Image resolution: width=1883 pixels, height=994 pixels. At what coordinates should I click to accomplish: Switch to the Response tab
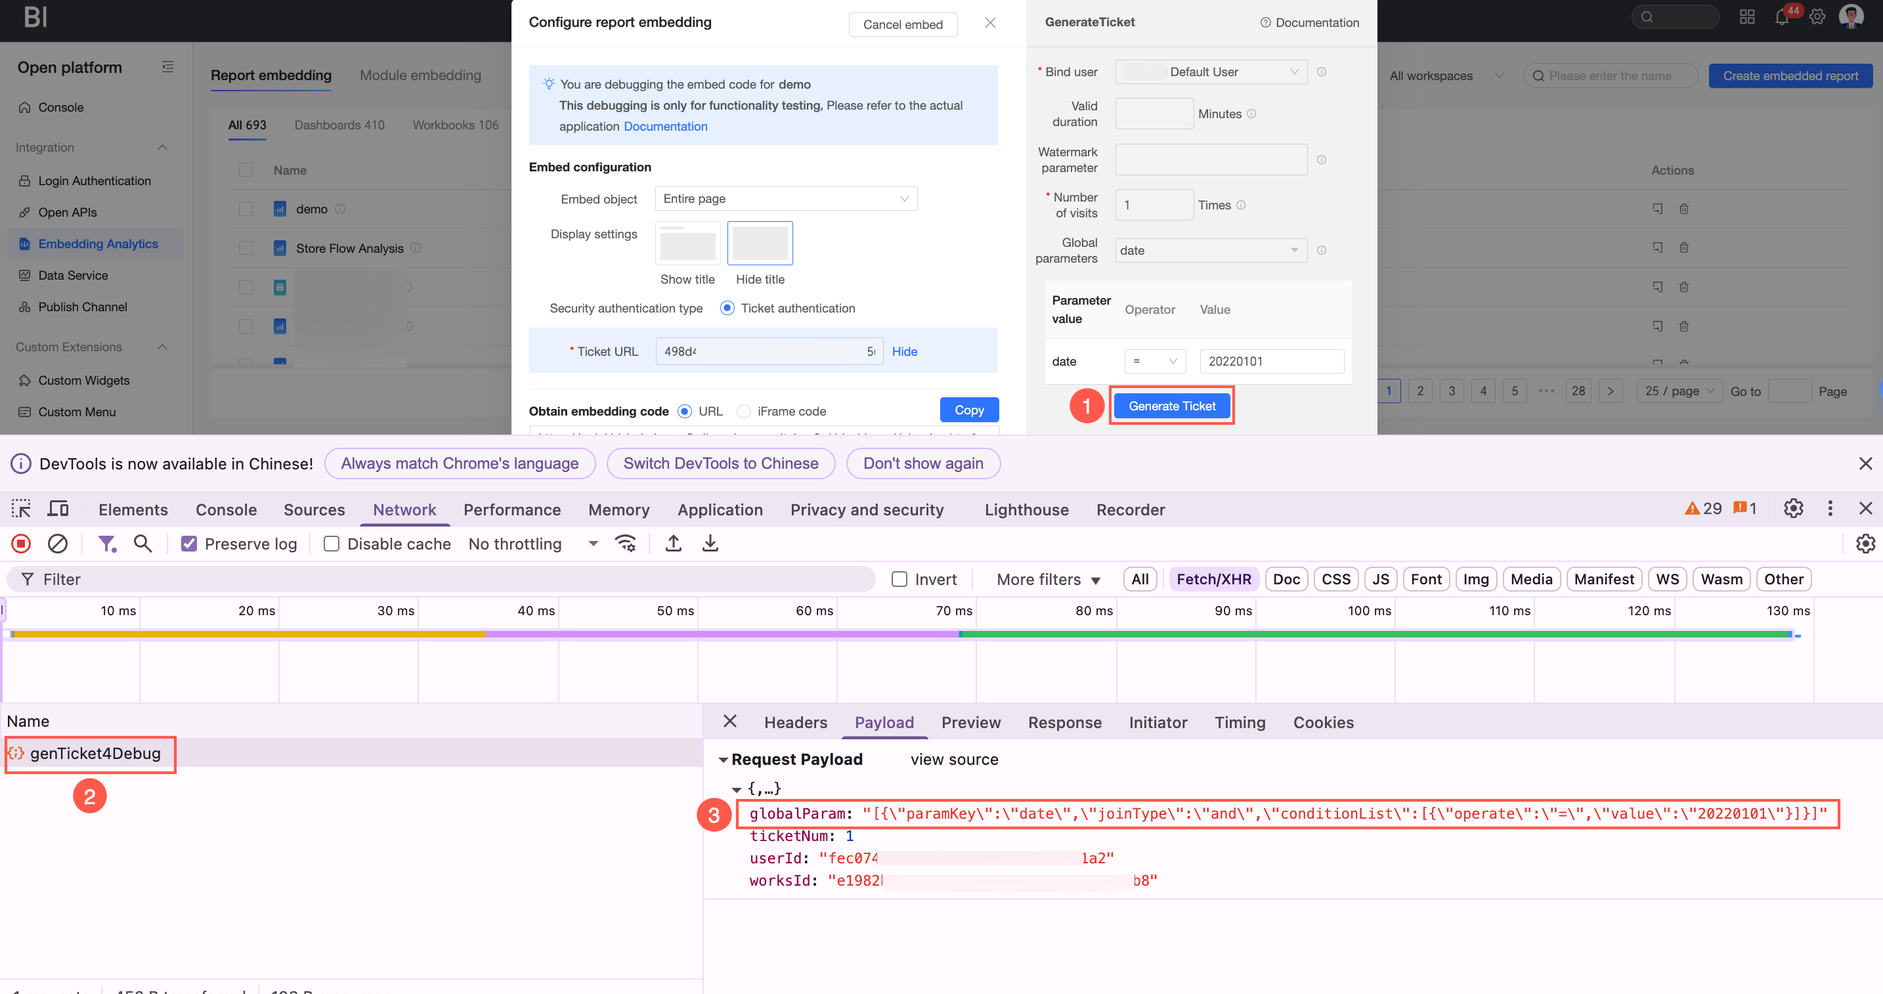pyautogui.click(x=1064, y=722)
